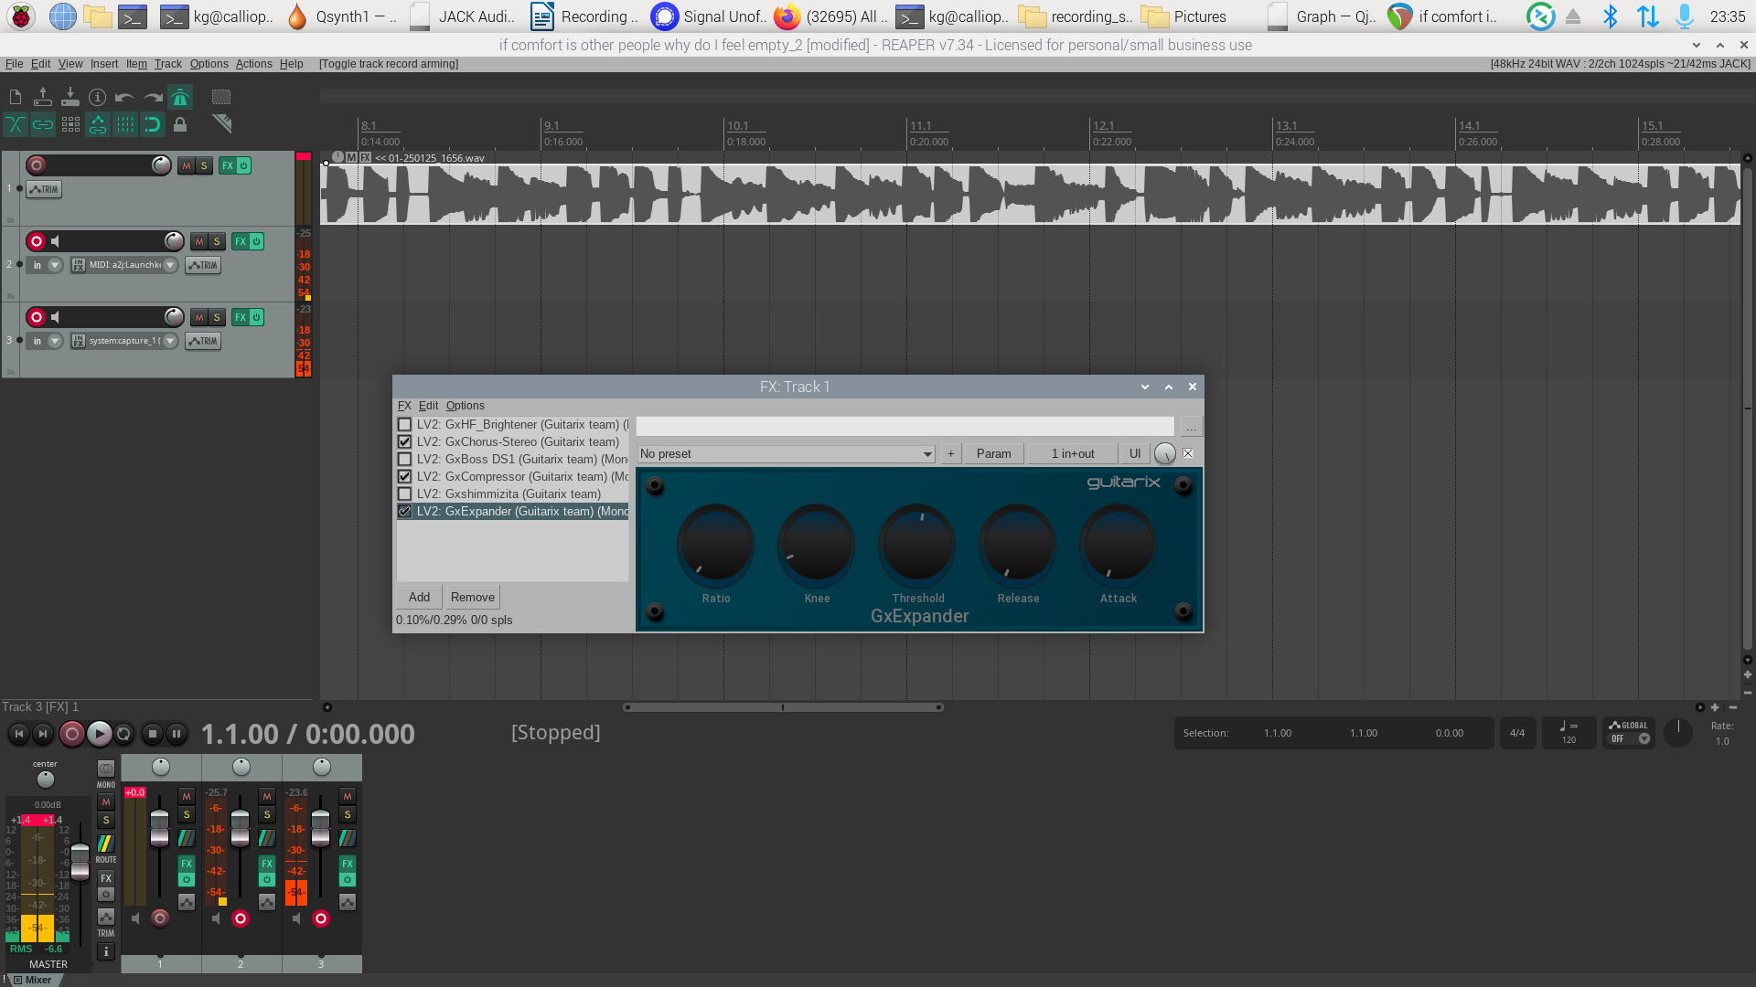
Task: Mute Track 2
Action: (x=198, y=241)
